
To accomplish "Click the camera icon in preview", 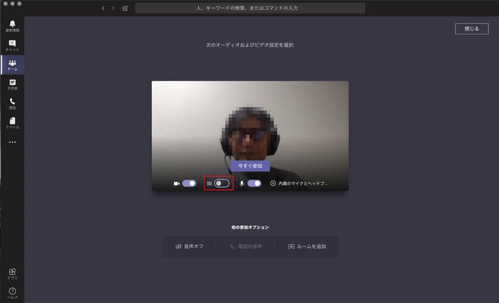I will 177,184.
